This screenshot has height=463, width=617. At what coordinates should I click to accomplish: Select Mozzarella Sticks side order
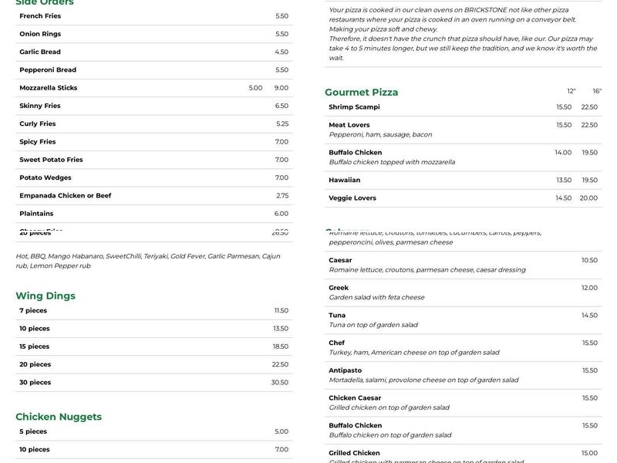tap(49, 88)
